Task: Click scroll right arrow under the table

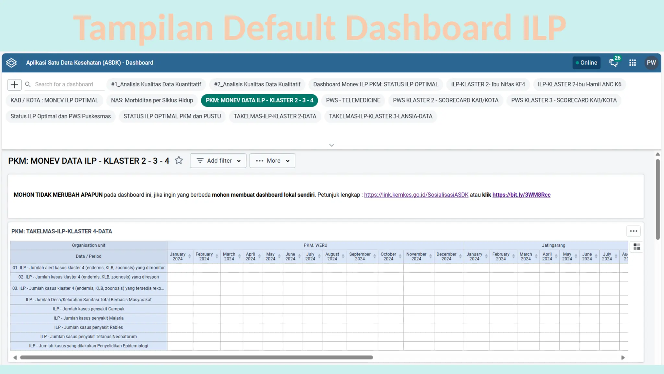Action: (623, 357)
